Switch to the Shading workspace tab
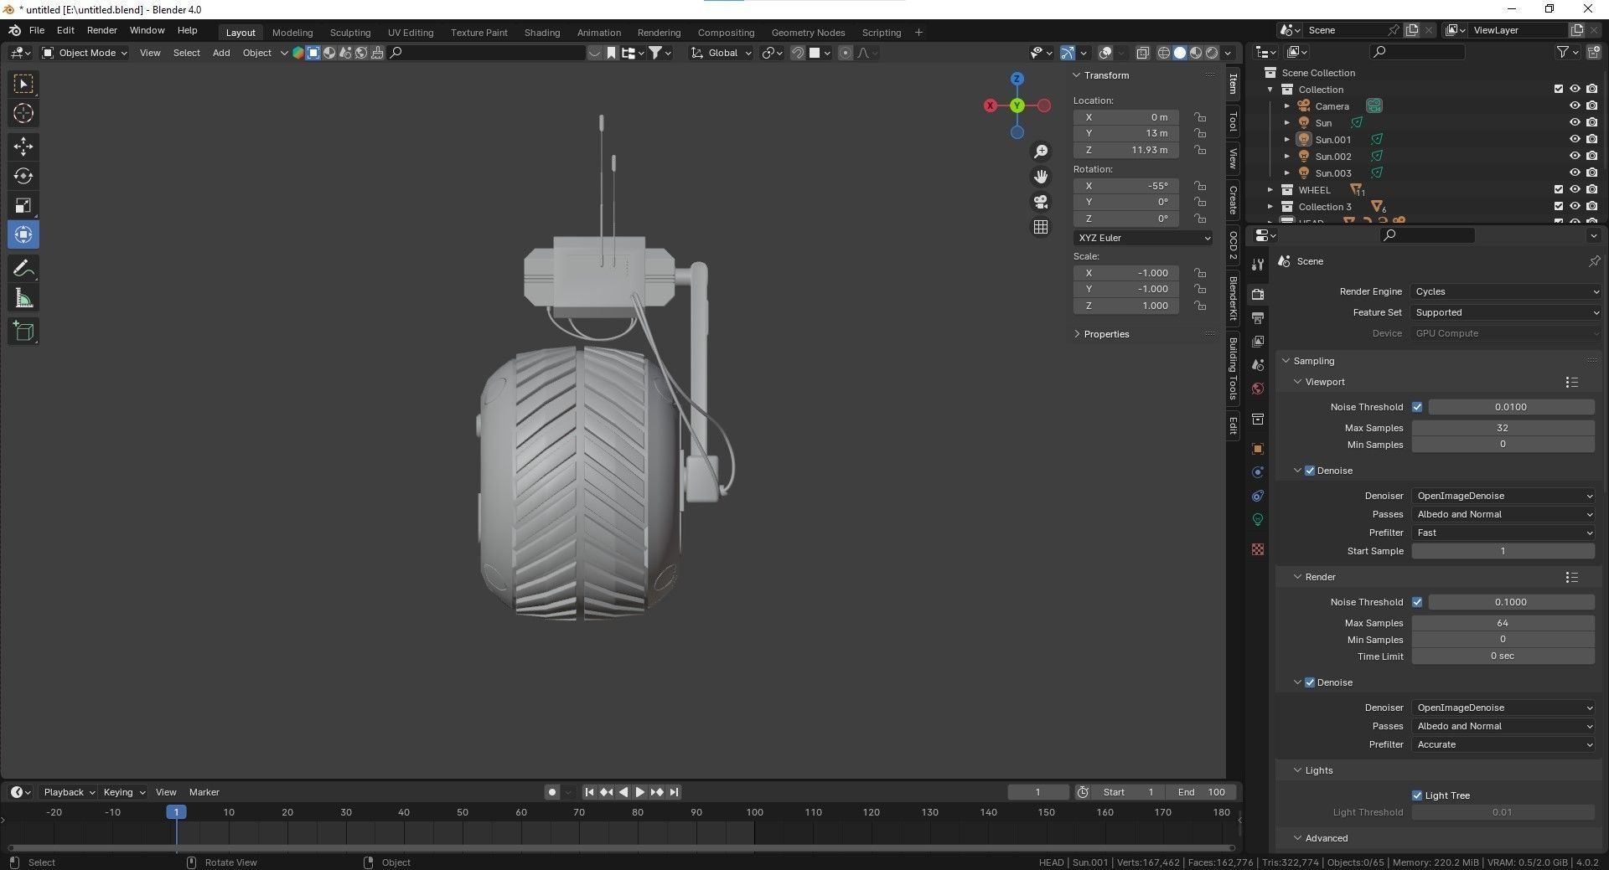The image size is (1609, 870). coord(542,33)
